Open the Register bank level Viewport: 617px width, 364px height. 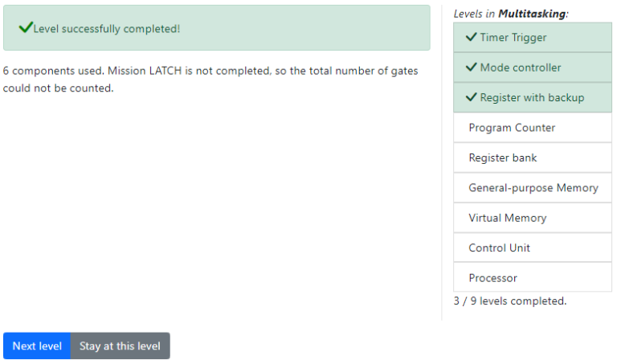(x=503, y=157)
